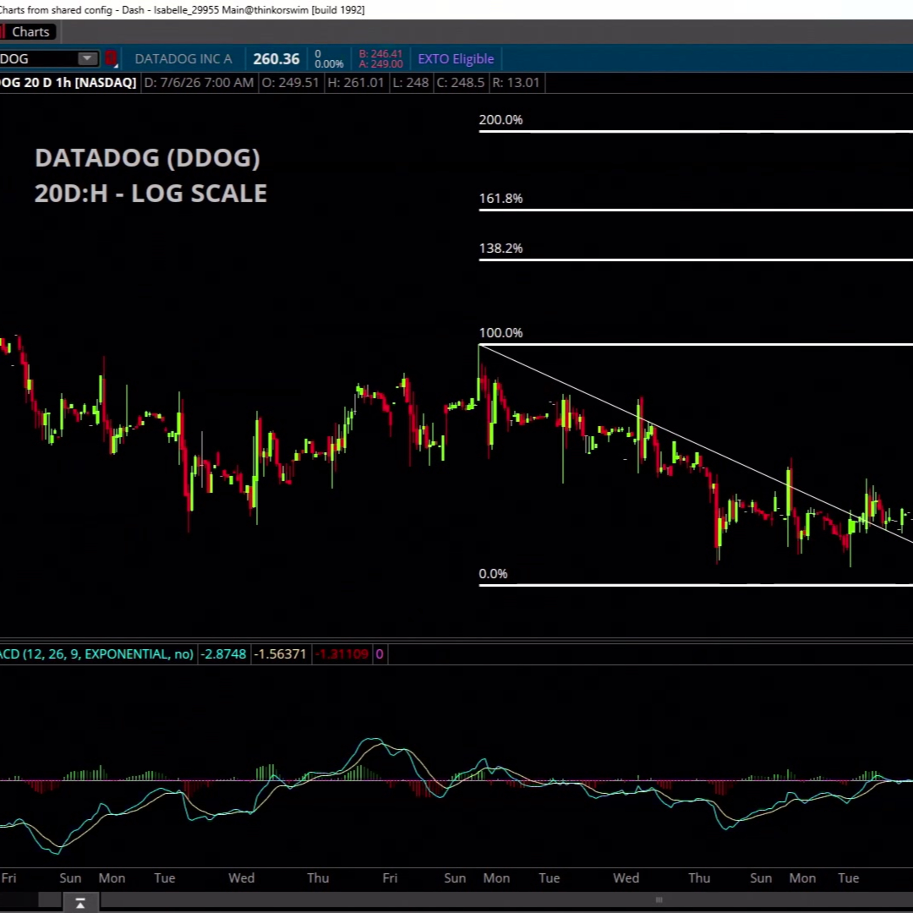Click the MACD value -2.8748
The width and height of the screenshot is (913, 913).
click(223, 654)
